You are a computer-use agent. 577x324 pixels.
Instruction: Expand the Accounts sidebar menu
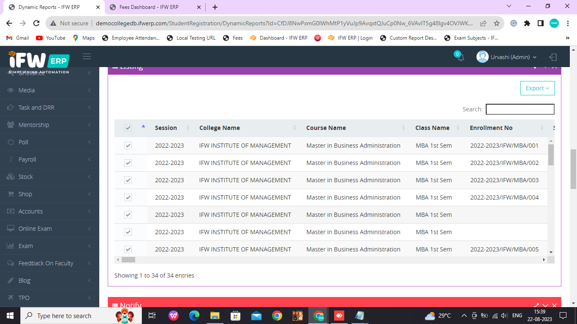[x=49, y=211]
